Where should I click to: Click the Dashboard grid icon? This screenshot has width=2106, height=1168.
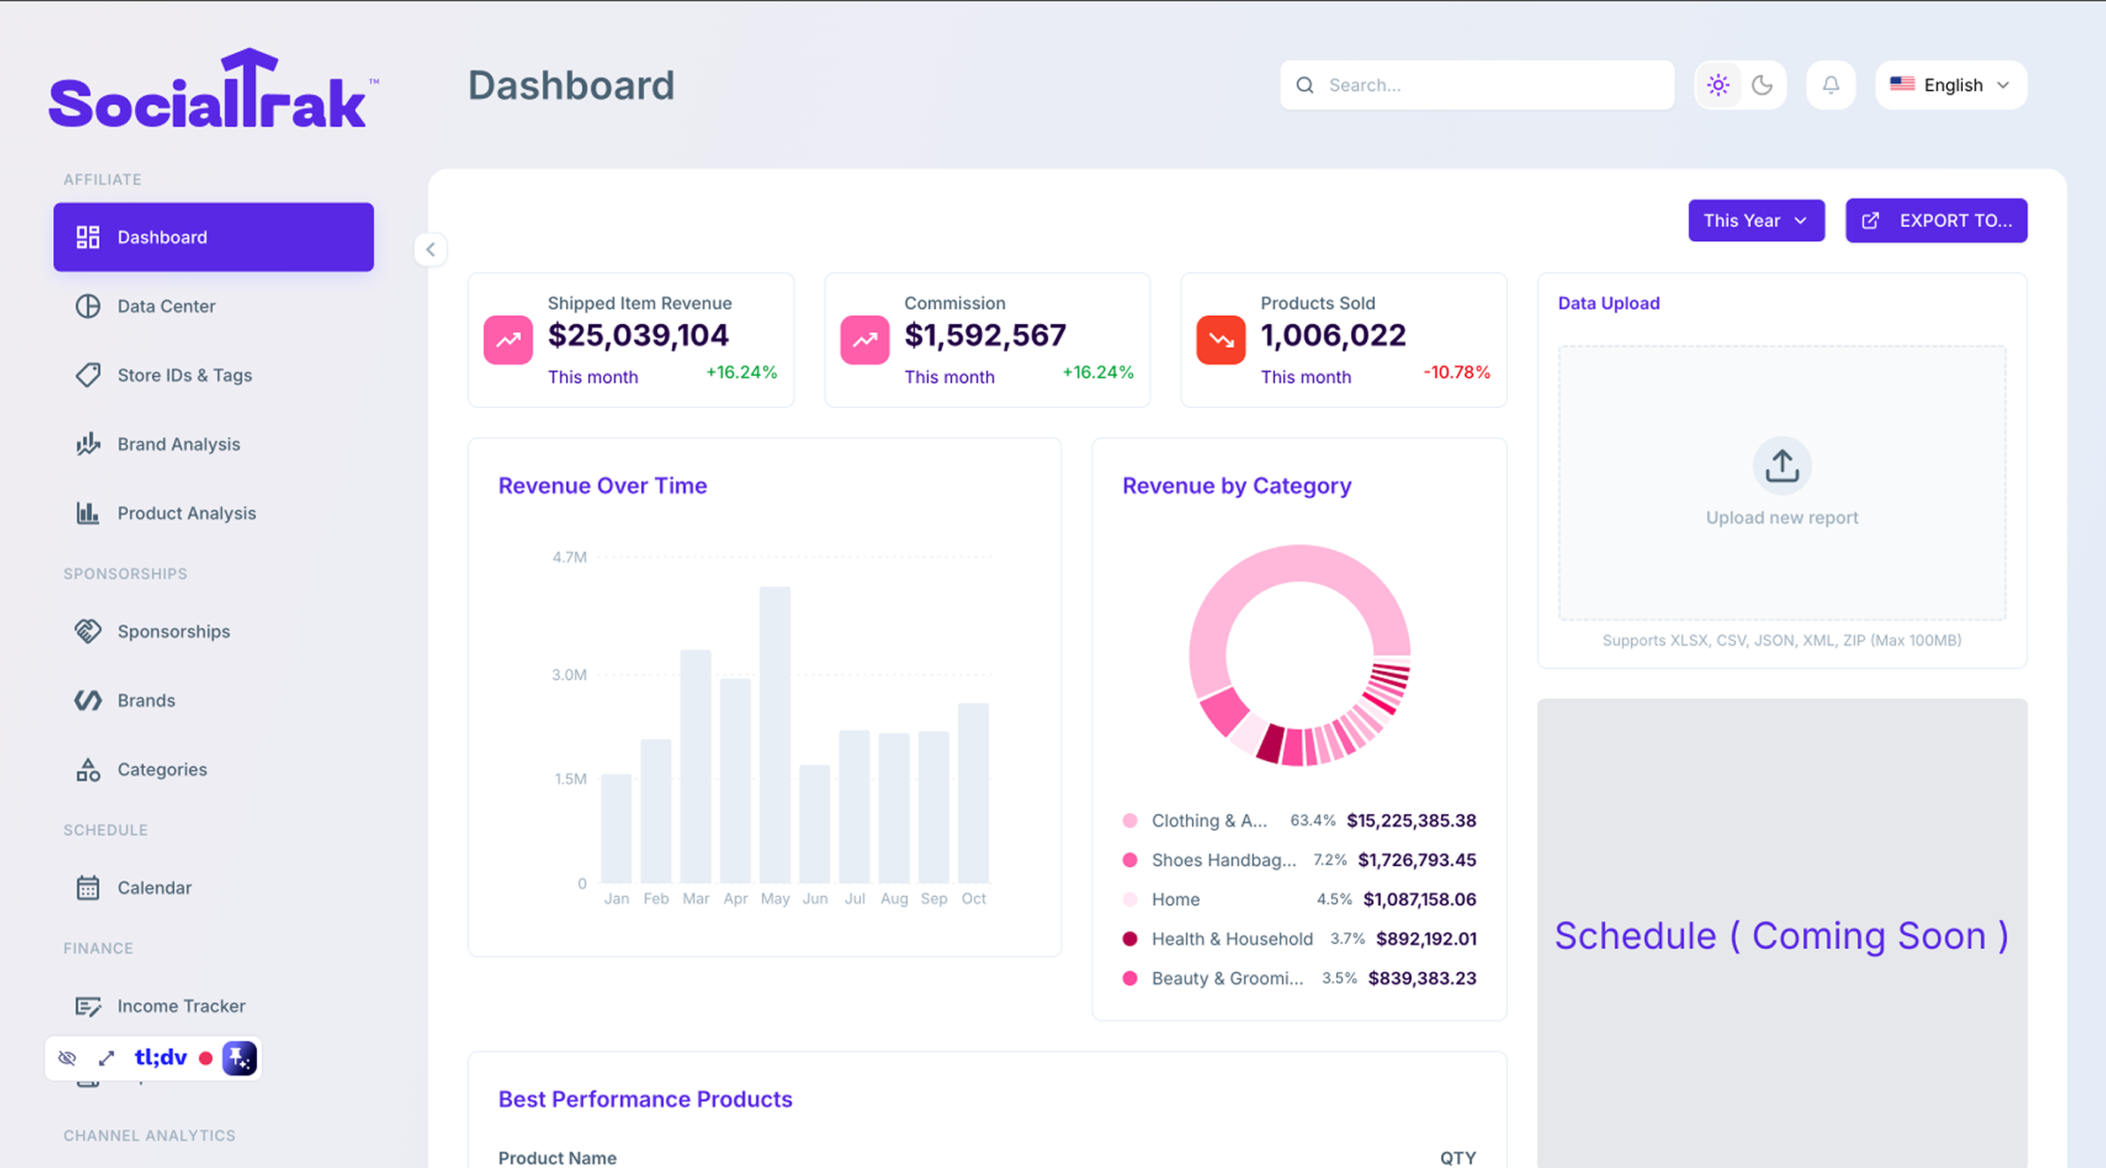87,237
